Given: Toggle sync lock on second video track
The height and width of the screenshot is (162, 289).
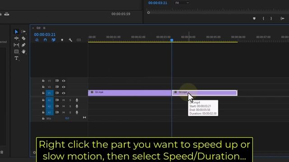Looking at the screenshot, I should (x=57, y=87).
